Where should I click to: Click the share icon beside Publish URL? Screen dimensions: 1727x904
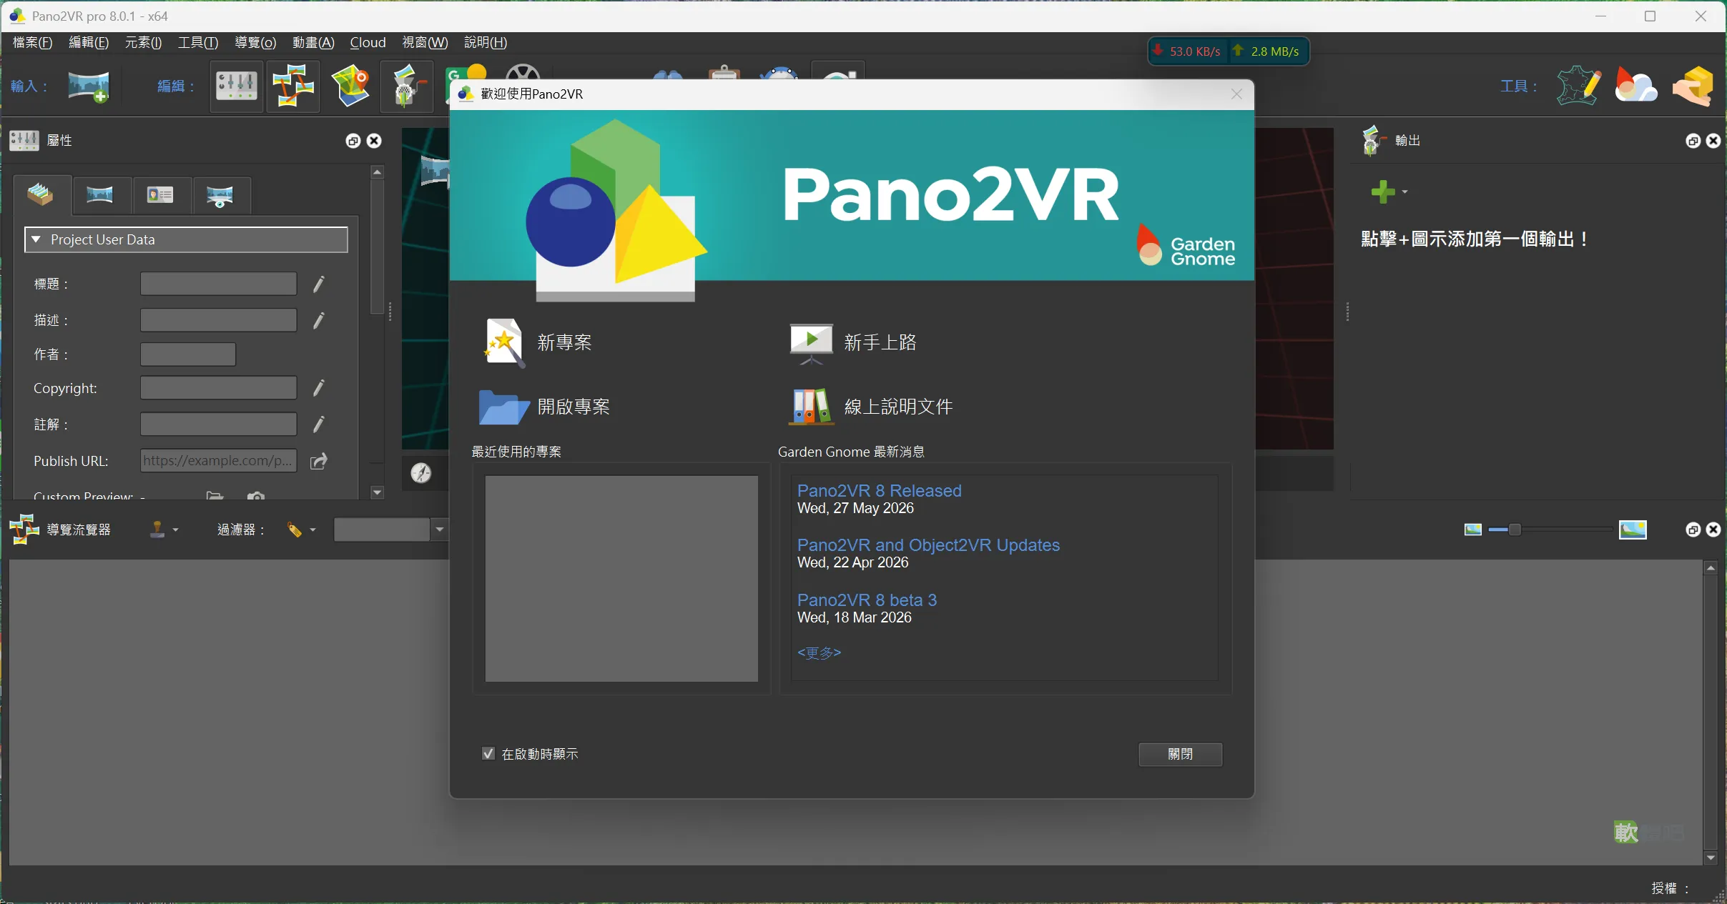click(319, 461)
